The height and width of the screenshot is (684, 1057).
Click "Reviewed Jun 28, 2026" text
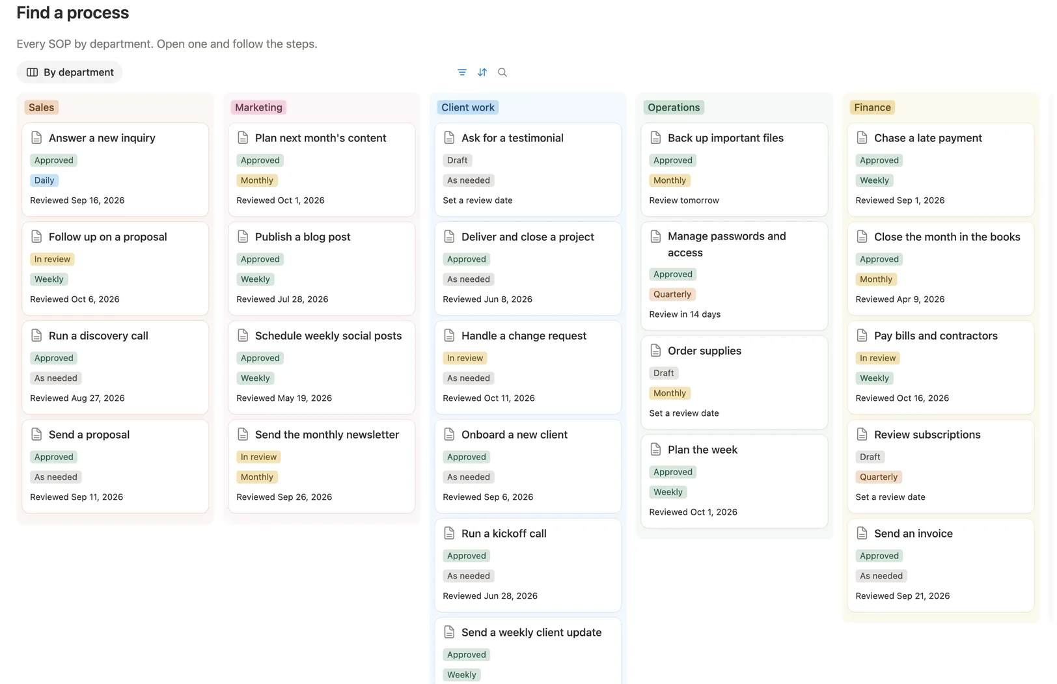490,596
